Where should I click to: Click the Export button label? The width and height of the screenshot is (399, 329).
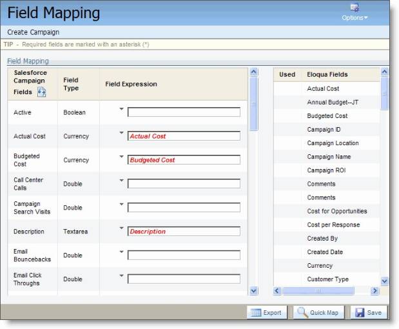272,313
